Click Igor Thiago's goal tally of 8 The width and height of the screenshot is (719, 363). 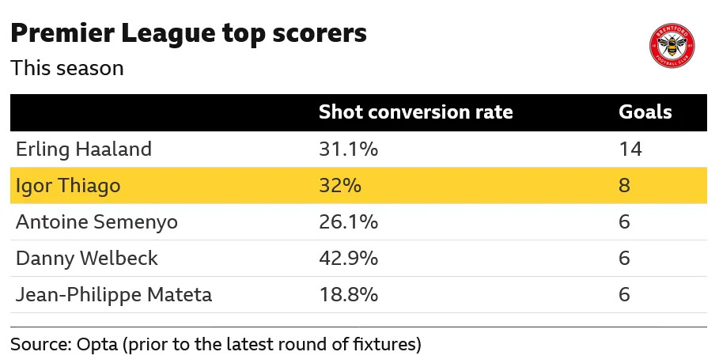(625, 186)
